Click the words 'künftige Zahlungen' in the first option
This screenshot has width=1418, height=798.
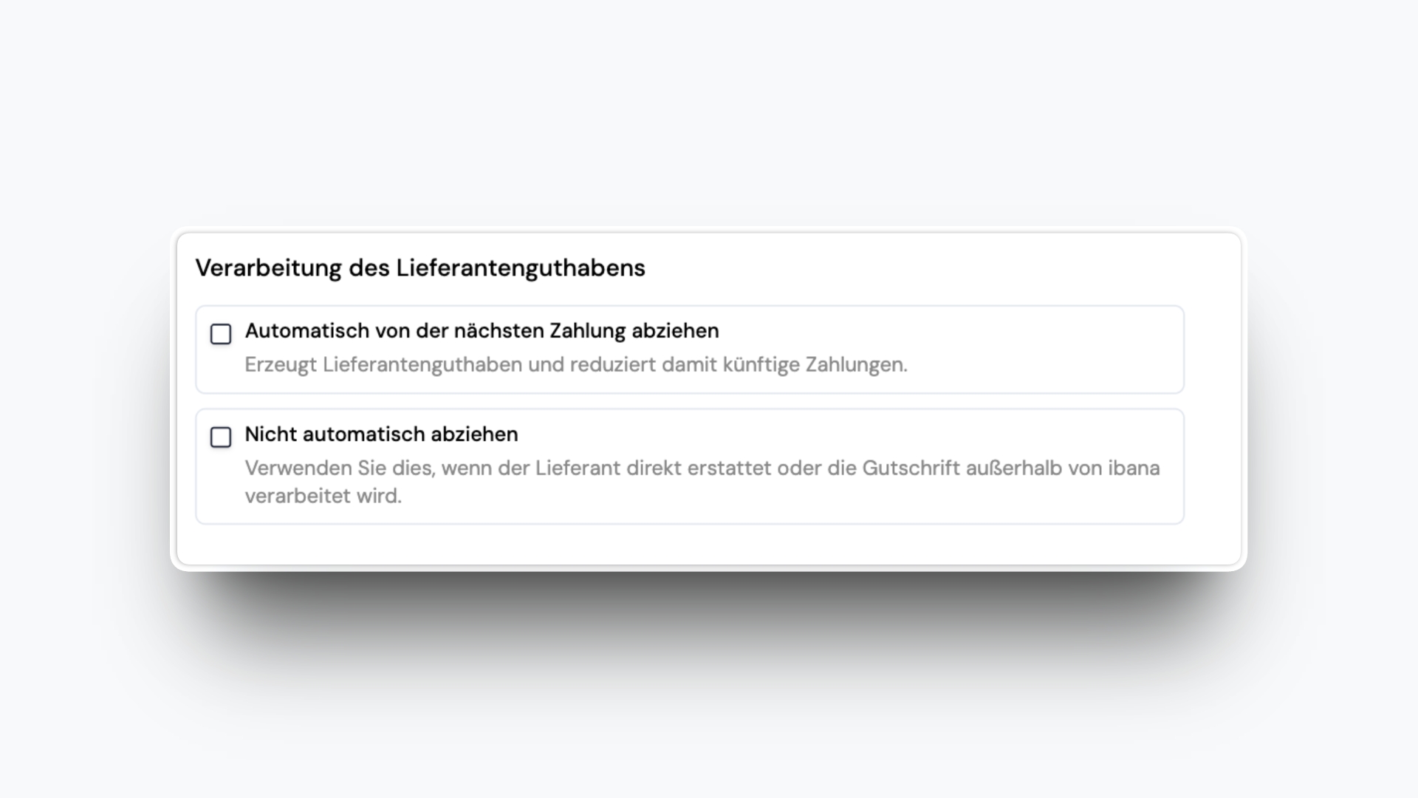click(814, 365)
